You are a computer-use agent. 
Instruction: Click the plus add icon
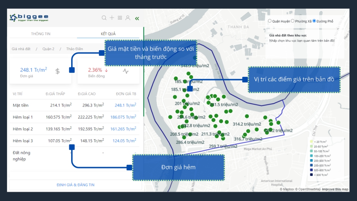[112, 18]
